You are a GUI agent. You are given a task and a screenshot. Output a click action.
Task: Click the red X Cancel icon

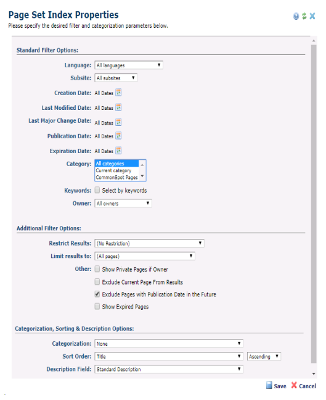294,385
